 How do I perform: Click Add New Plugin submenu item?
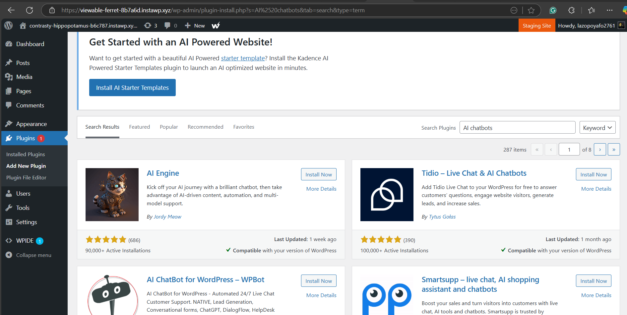pyautogui.click(x=26, y=166)
